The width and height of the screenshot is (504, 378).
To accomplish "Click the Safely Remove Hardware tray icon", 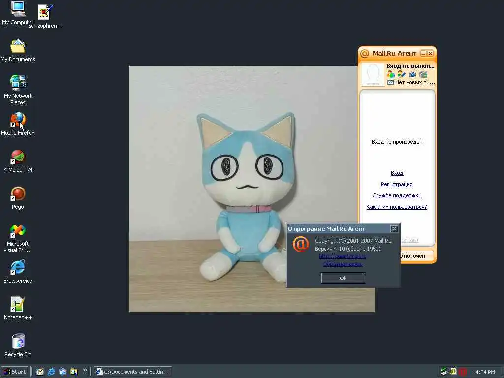I will (444, 372).
